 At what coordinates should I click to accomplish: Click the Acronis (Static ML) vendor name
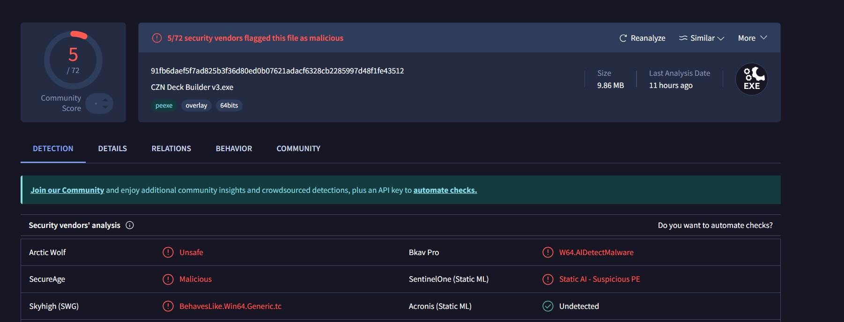(440, 306)
